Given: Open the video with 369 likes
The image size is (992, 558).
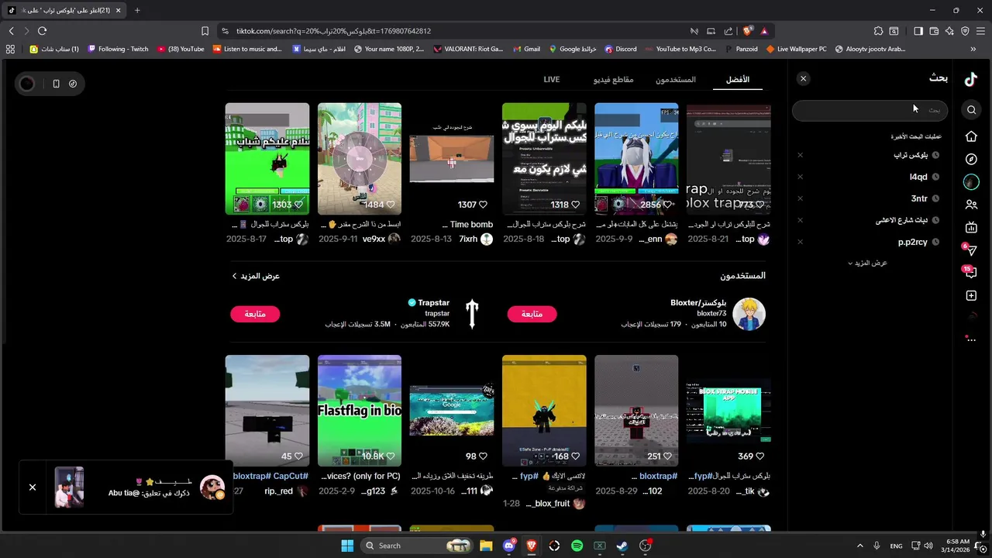Looking at the screenshot, I should coord(728,411).
